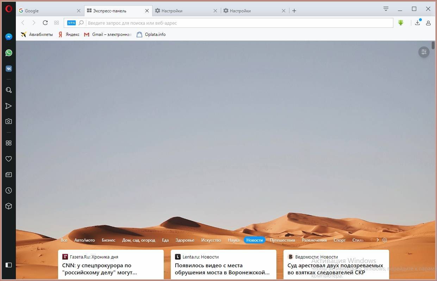Open history clock icon in sidebar
The width and height of the screenshot is (437, 281).
click(9, 190)
